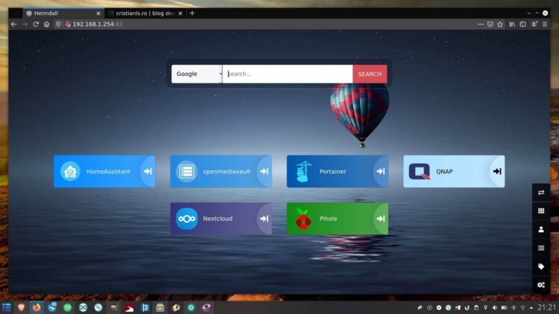Open the QNAP tile arrow link
Image resolution: width=559 pixels, height=314 pixels.
click(497, 171)
